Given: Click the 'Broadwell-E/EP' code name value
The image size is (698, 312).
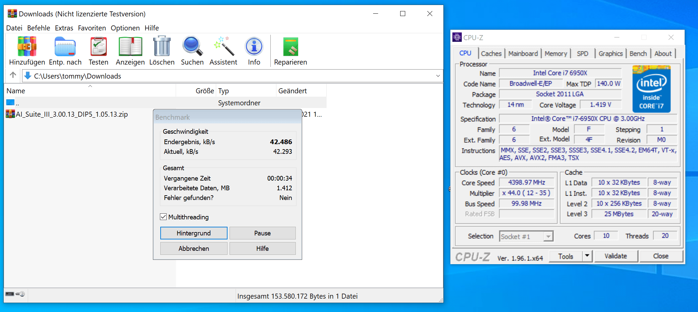Looking at the screenshot, I should pyautogui.click(x=531, y=84).
